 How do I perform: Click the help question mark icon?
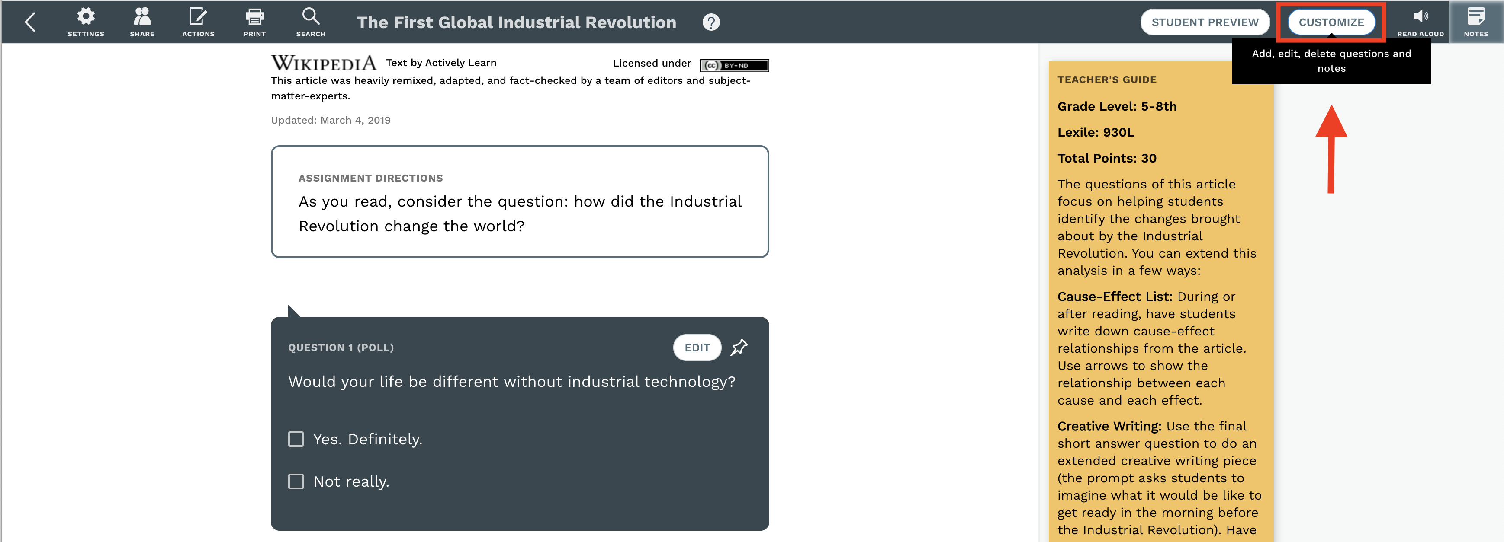pos(710,22)
